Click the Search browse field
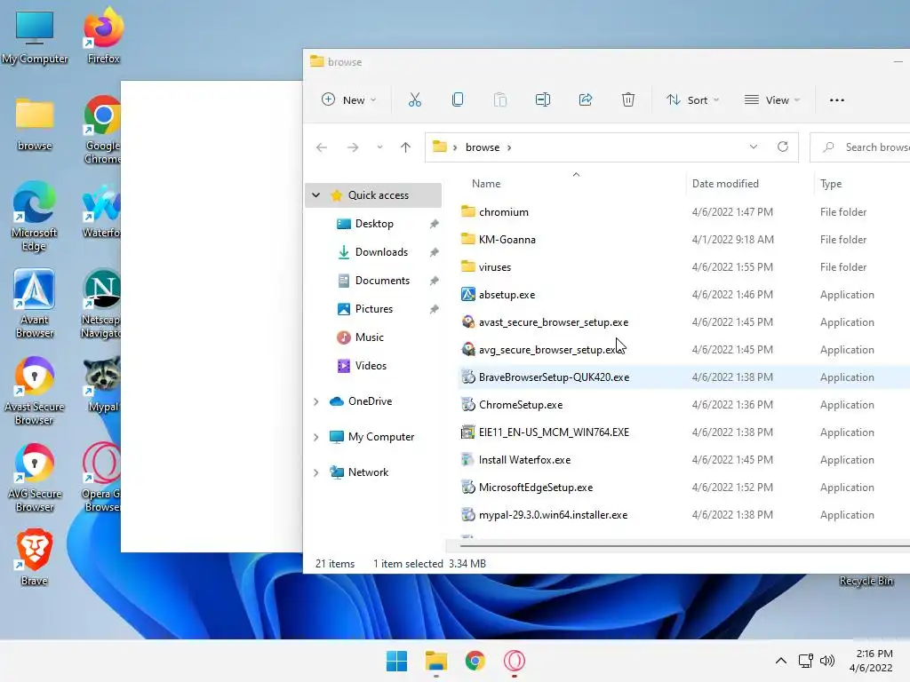The height and width of the screenshot is (682, 910). point(860,147)
